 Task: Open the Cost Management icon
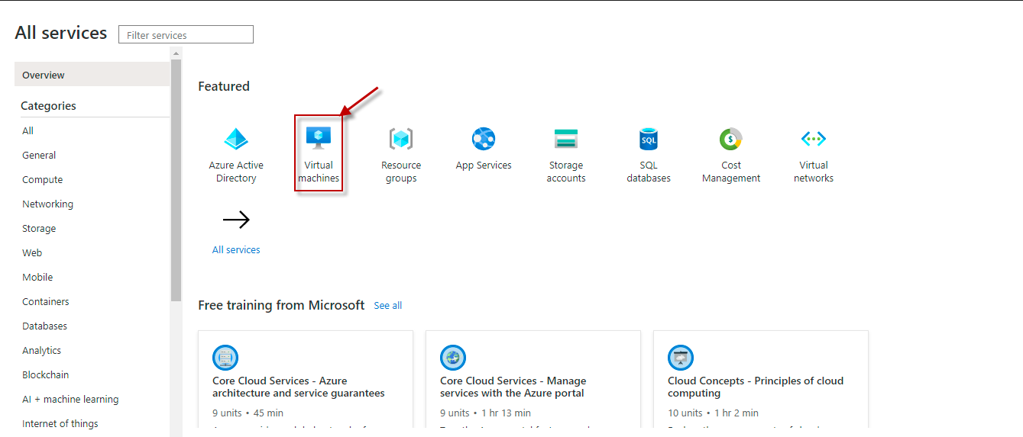731,139
